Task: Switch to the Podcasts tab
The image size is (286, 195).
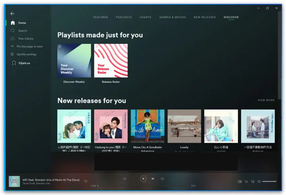Action: coord(124,17)
